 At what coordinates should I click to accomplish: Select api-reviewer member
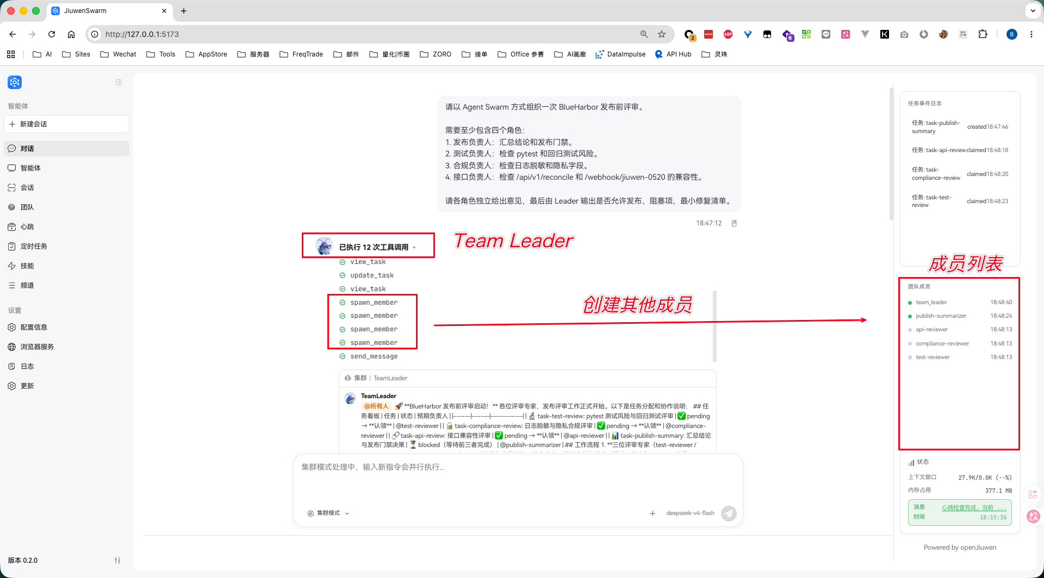[960, 329]
